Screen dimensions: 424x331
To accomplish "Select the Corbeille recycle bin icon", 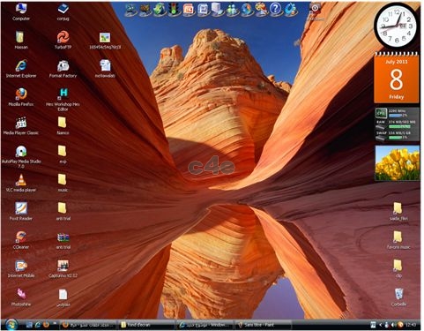I will click(398, 297).
